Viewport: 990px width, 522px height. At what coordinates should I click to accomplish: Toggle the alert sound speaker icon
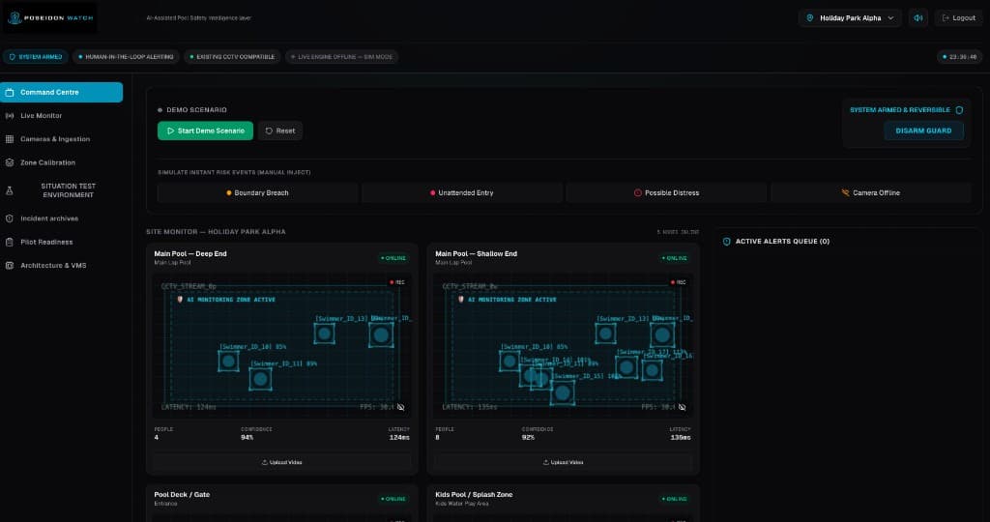pos(918,18)
